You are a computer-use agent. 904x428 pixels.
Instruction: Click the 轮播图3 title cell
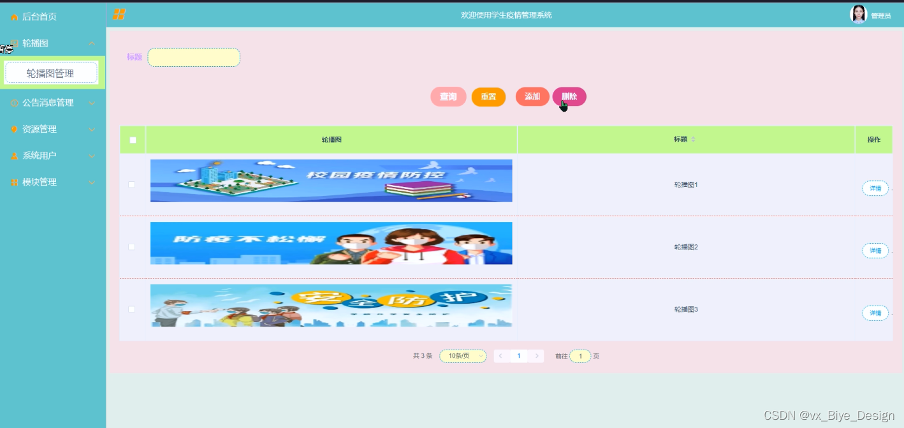[686, 309]
